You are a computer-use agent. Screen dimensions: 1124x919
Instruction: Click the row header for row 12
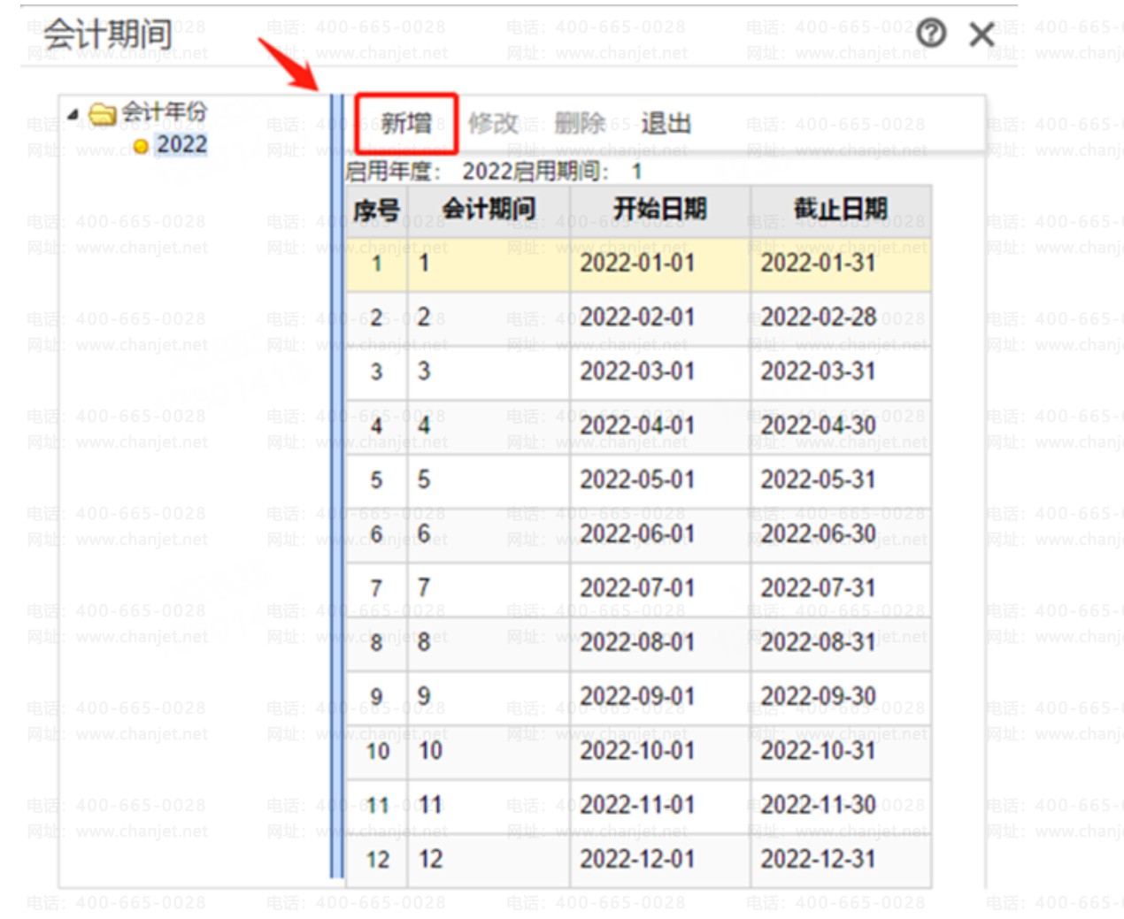[x=377, y=860]
